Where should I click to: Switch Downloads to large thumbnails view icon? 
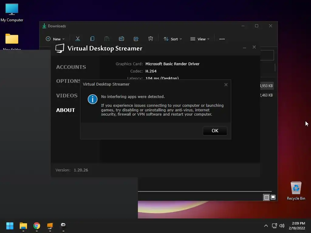click(x=273, y=197)
